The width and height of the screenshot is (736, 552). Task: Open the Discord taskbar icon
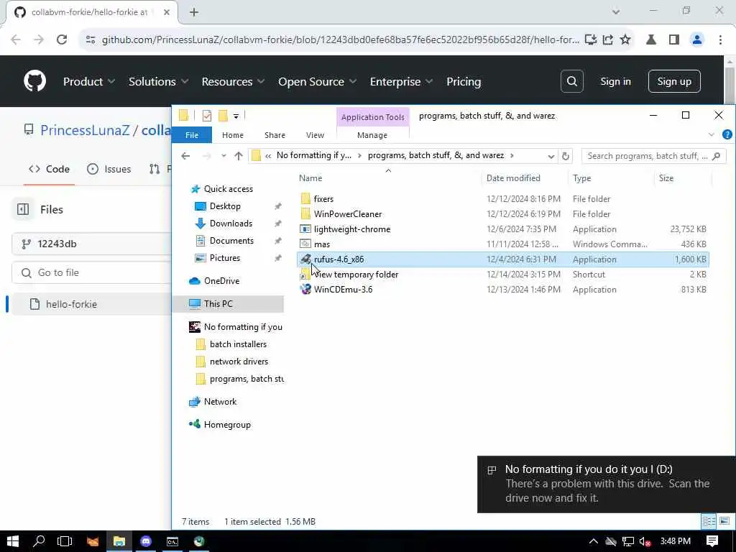[x=146, y=541]
